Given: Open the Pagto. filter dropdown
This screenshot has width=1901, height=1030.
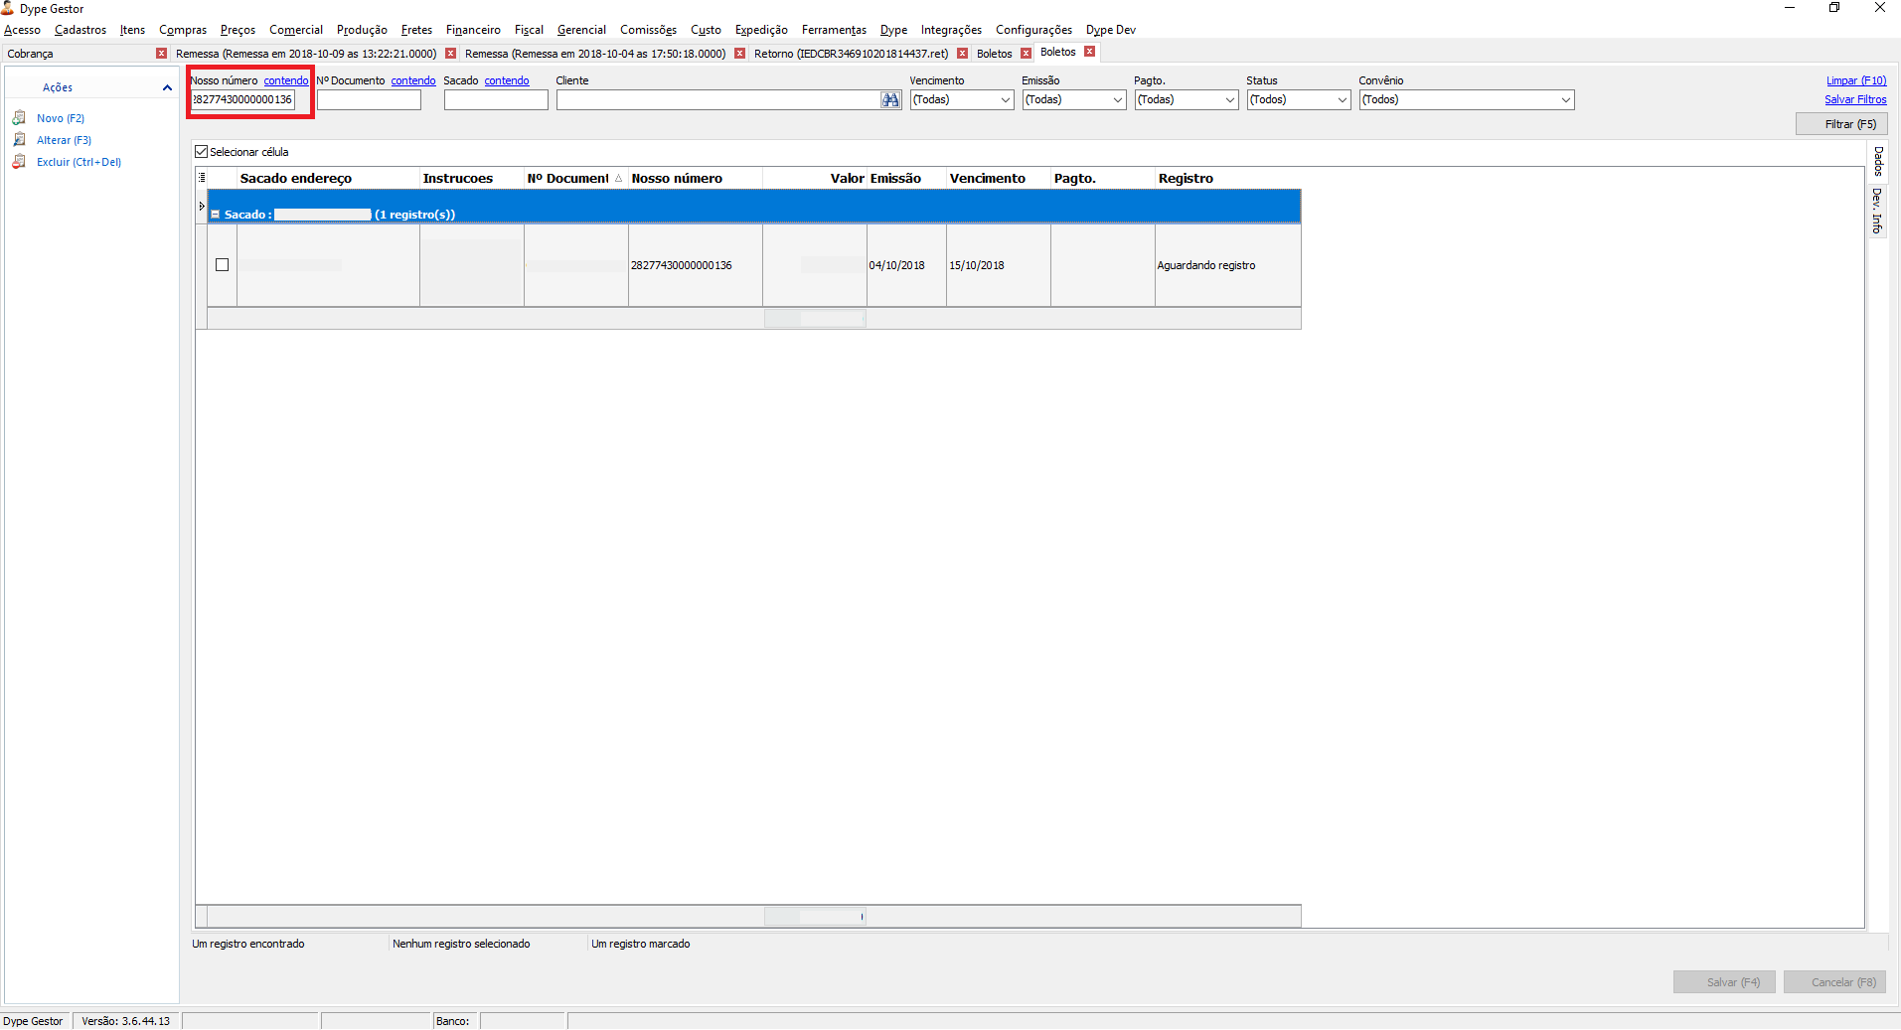Looking at the screenshot, I should point(1229,99).
